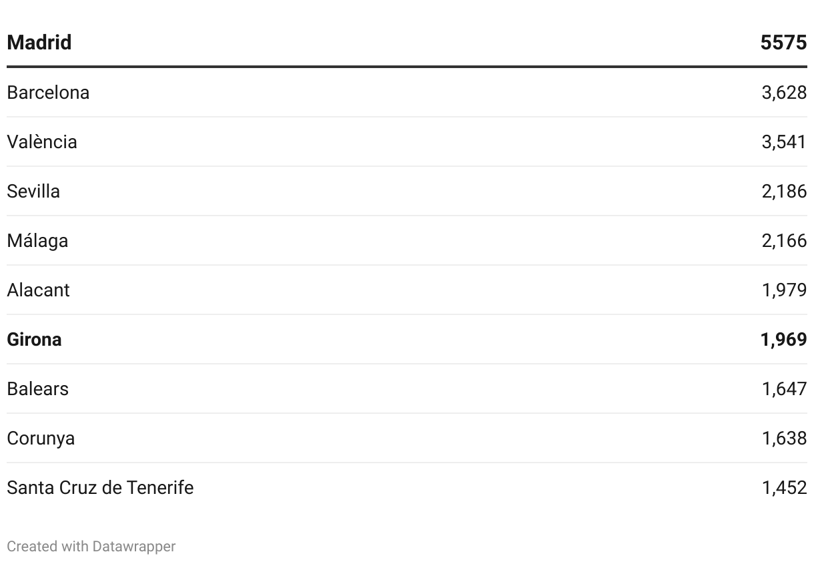This screenshot has height=562, width=814.
Task: Select the bold Girona row label
Action: [34, 339]
